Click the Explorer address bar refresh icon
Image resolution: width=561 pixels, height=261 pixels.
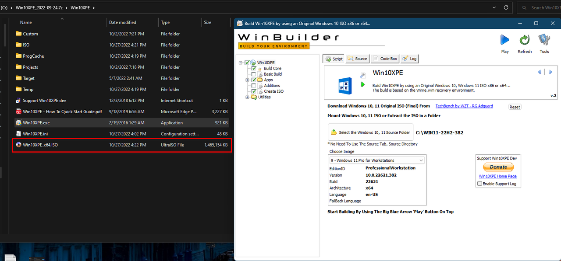[x=506, y=7]
